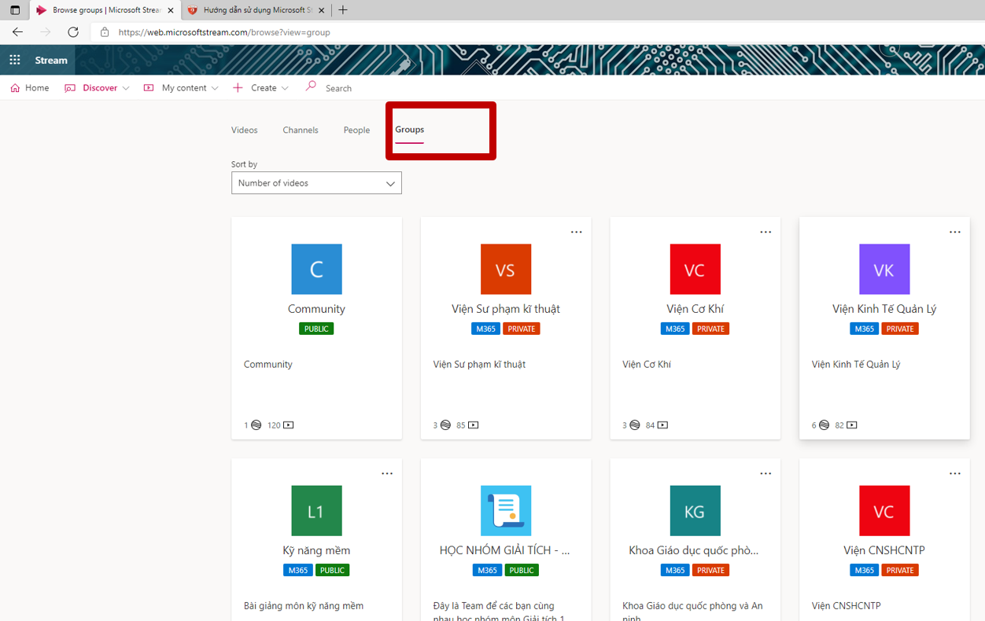Switch to the People tab
Viewport: 985px width, 621px height.
coord(356,130)
